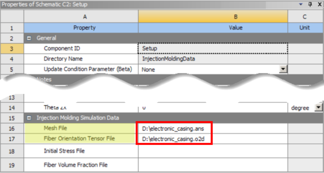Click the Mesh File path value

[x=174, y=129]
